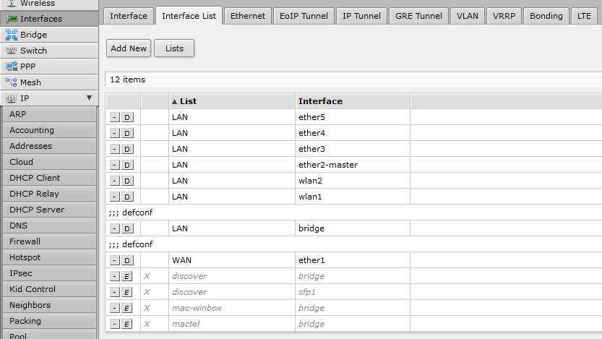Switch to the Bonding tab

[546, 16]
